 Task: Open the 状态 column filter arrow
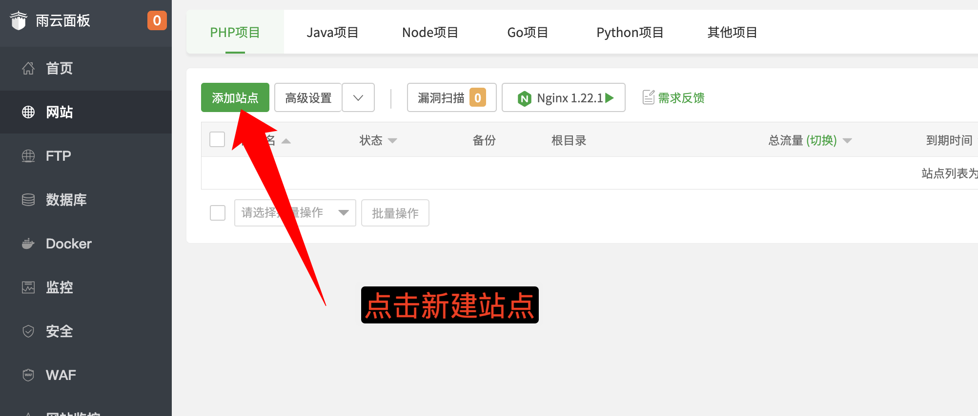click(x=392, y=141)
